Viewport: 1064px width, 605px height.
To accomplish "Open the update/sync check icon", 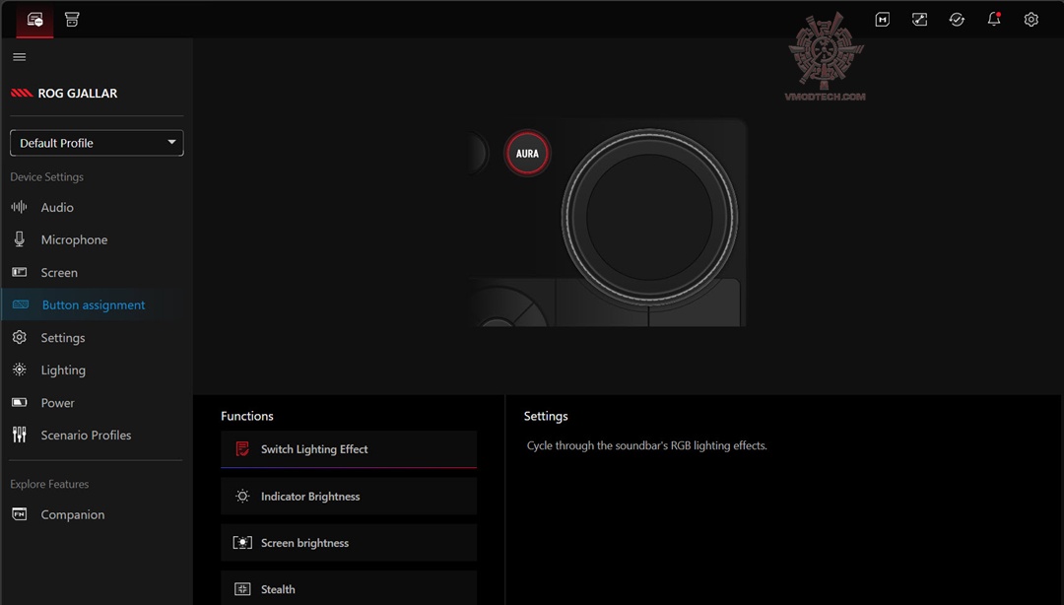I will [x=957, y=20].
